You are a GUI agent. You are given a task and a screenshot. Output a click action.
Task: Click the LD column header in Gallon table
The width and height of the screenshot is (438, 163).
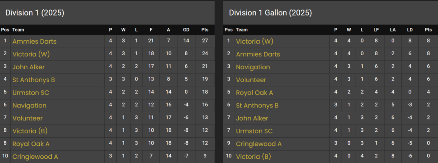point(410,30)
